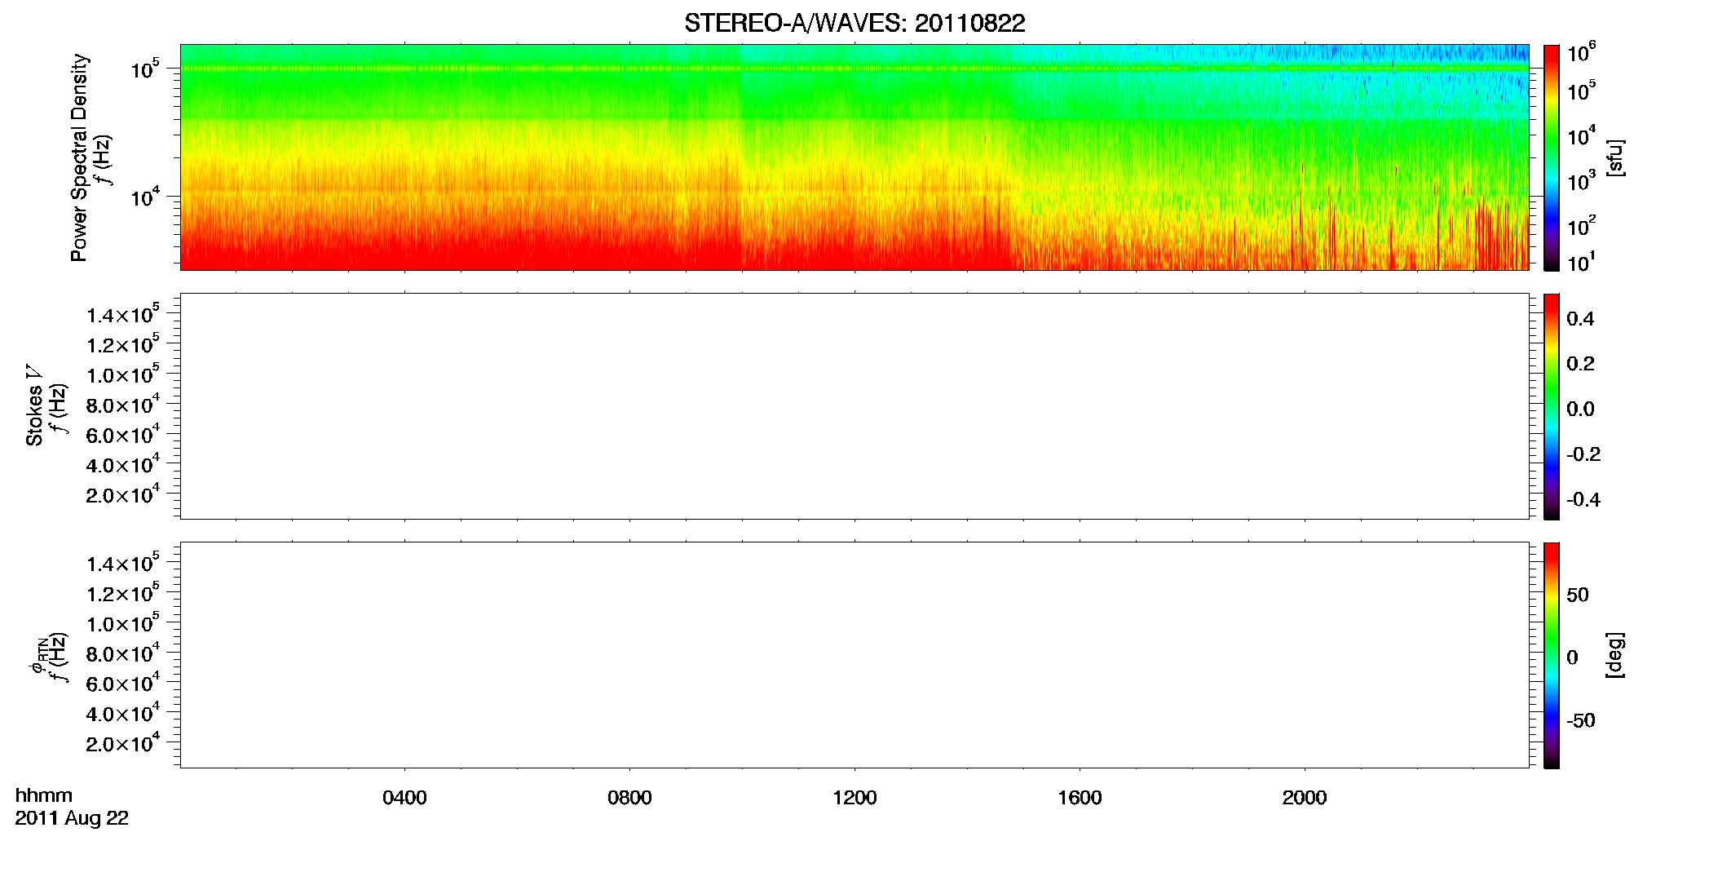Click the Stokes V color bar
Screen dimensions: 1709x881
(1552, 406)
